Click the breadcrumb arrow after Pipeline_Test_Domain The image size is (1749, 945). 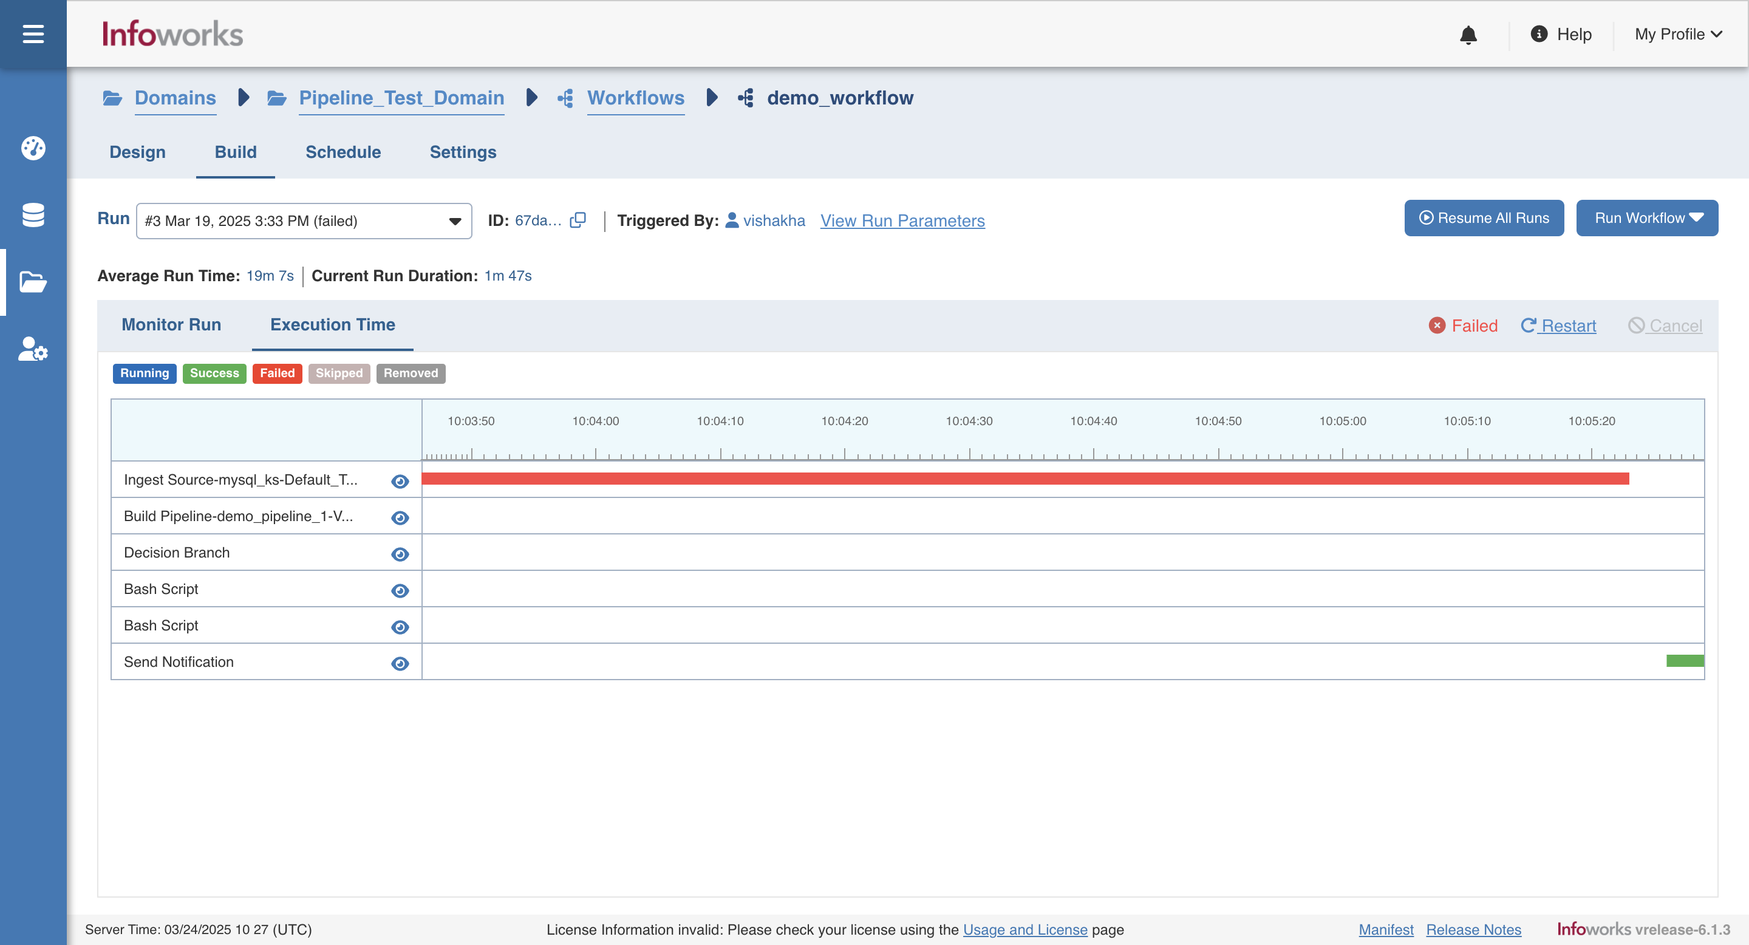[x=533, y=98]
